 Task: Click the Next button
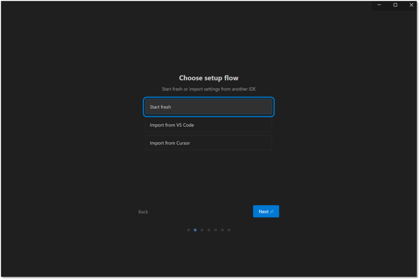[x=265, y=211]
